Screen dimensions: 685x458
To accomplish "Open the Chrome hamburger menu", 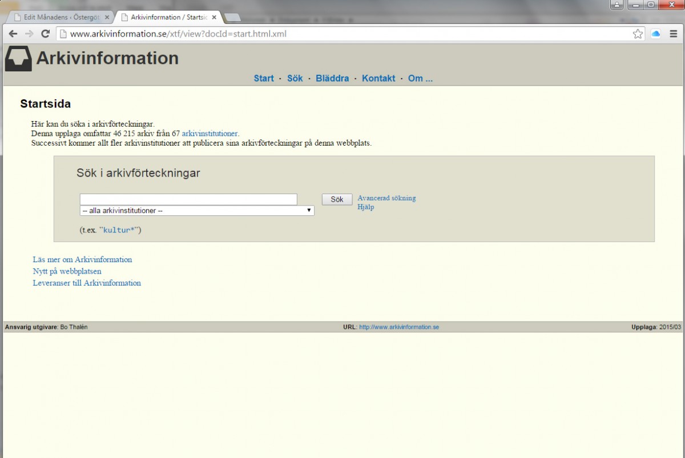I will [674, 34].
